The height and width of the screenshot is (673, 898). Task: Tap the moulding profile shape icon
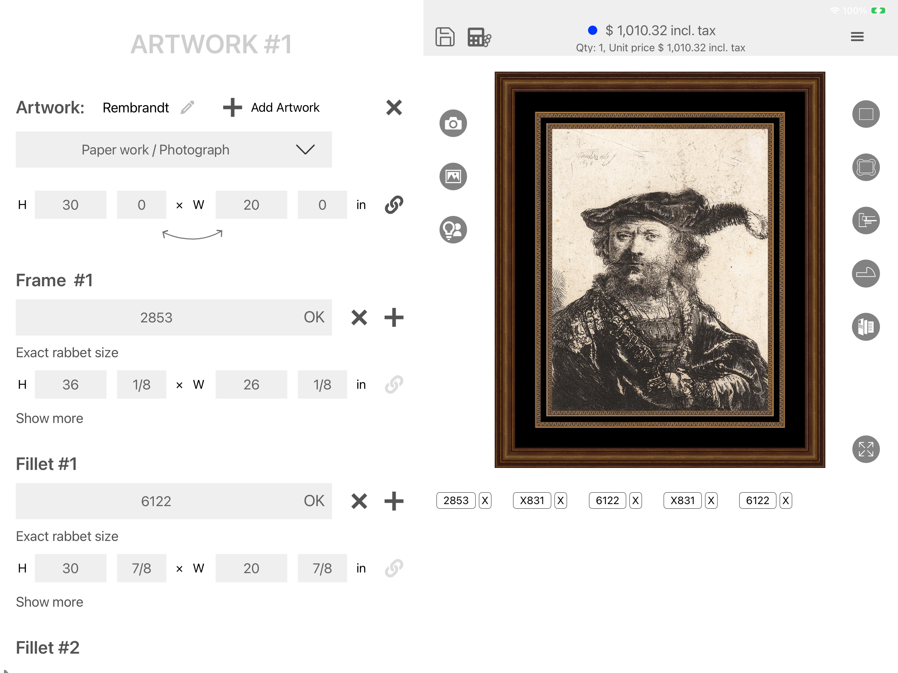(866, 274)
